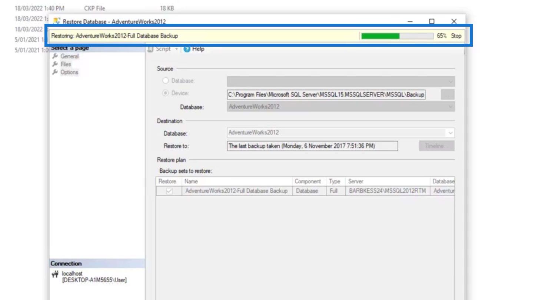This screenshot has width=535, height=300.
Task: Click the Restore to field
Action: [x=312, y=146]
